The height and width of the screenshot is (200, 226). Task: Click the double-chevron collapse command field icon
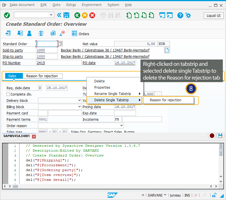59,15
